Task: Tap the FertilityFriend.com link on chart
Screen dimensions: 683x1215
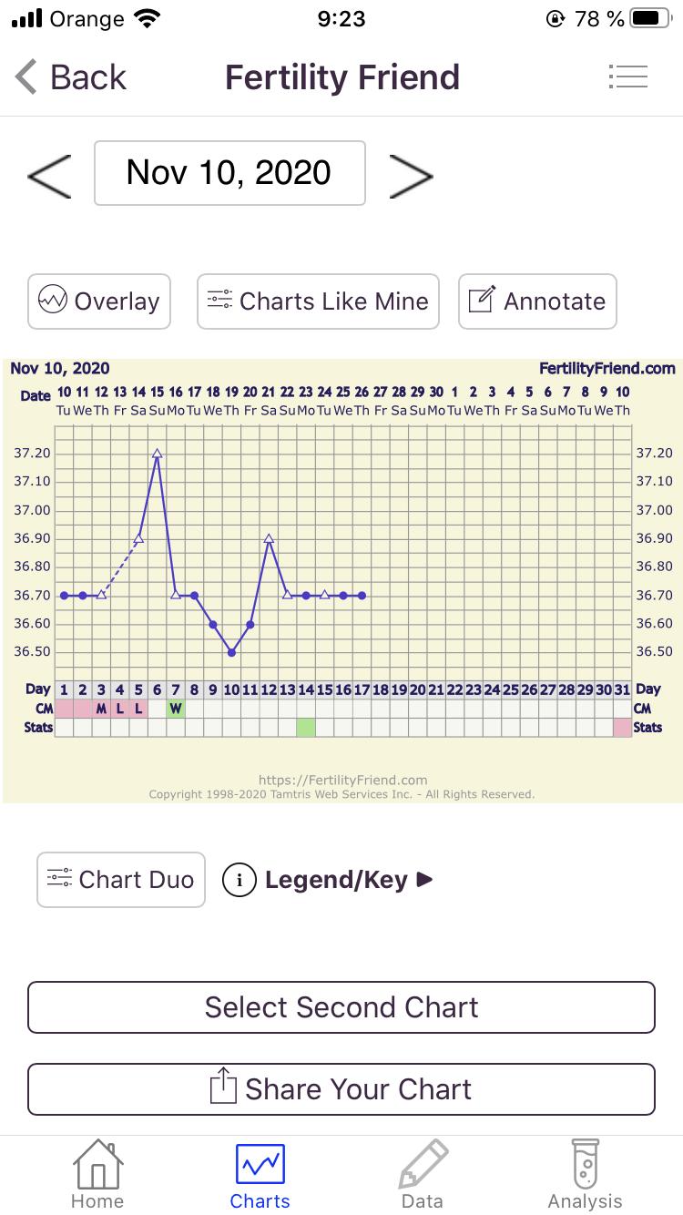Action: click(607, 369)
